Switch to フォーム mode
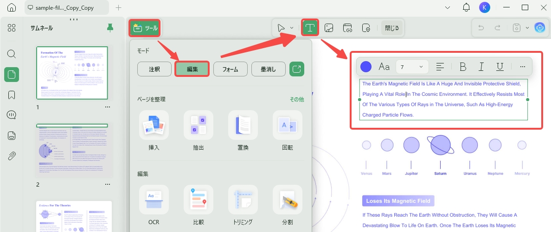 coord(231,69)
